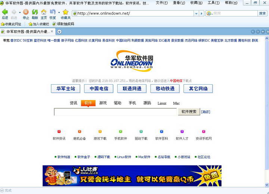Refresh the page with green refresh icon
Image resolution: width=269 pixels, height=194 pixels.
pyautogui.click(x=35, y=12)
